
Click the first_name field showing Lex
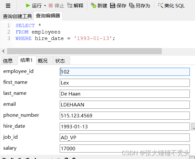point(125,83)
